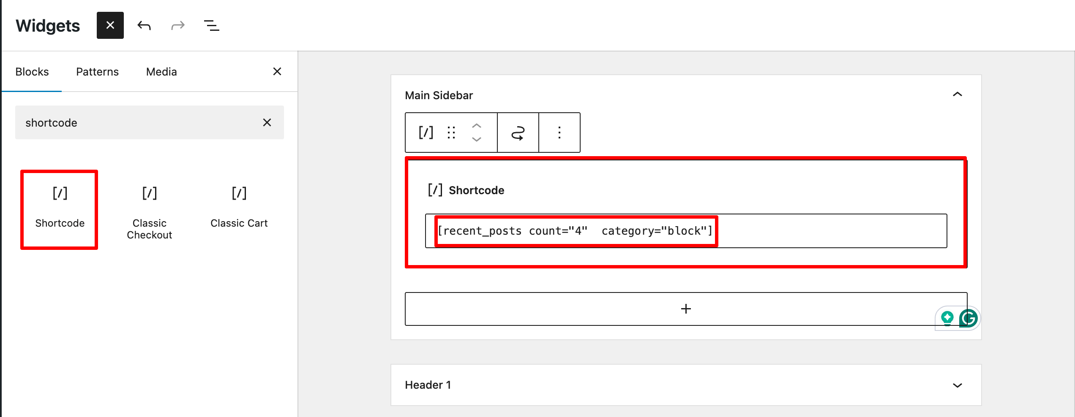Switch to the Patterns tab
Viewport: 1075px width, 417px height.
click(97, 72)
